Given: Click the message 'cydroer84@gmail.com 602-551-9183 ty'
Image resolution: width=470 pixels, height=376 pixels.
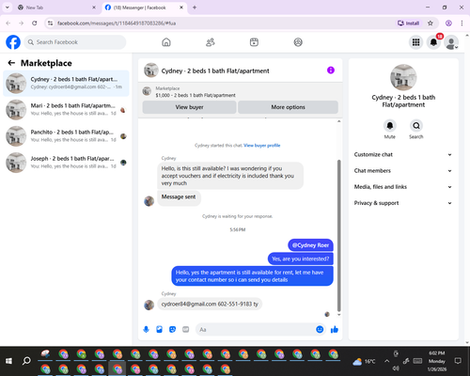Looking at the screenshot, I should click(210, 304).
